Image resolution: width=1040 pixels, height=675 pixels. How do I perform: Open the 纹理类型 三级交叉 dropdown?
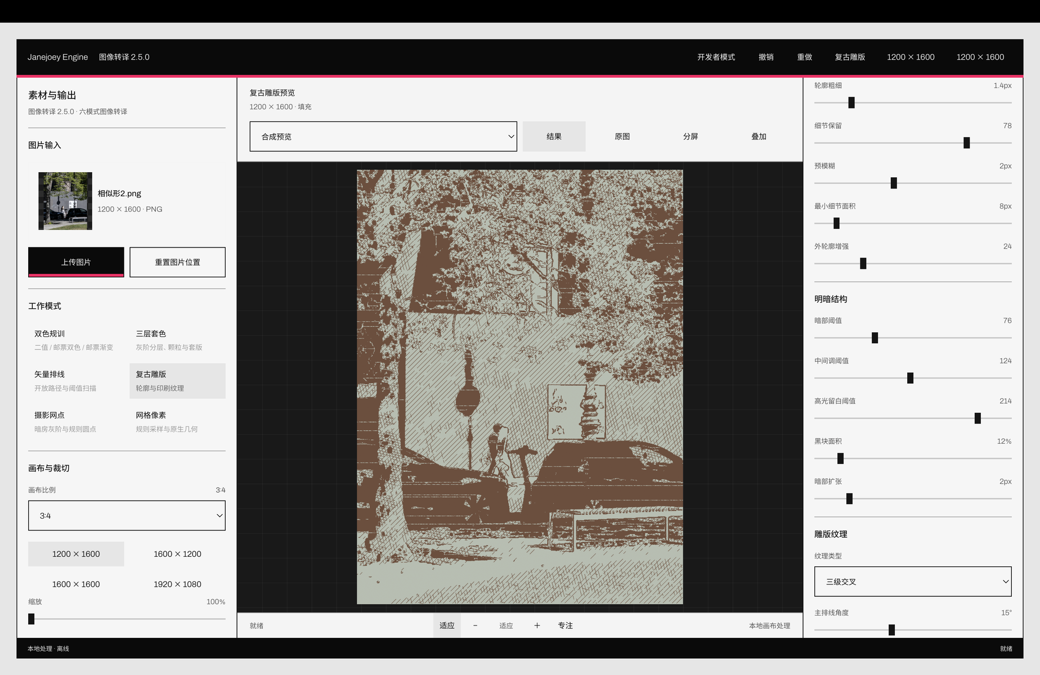pos(913,582)
